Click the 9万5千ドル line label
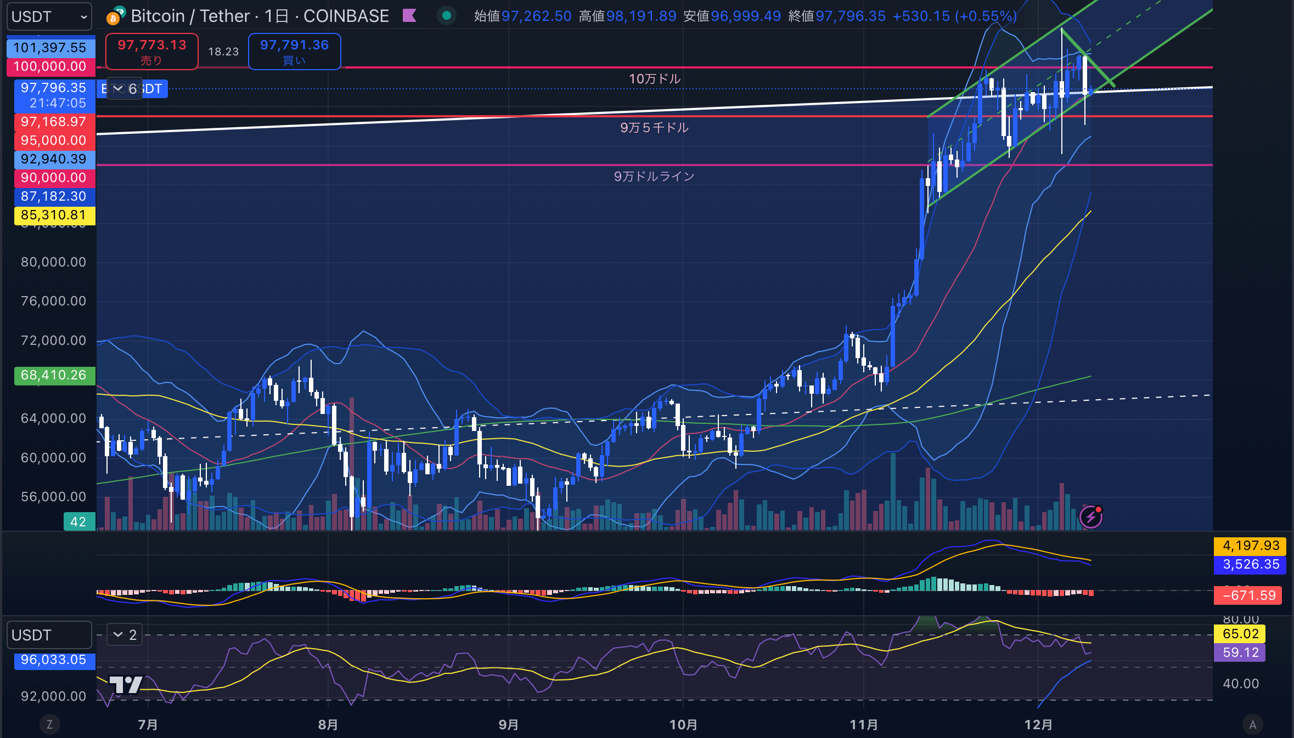 pyautogui.click(x=654, y=128)
